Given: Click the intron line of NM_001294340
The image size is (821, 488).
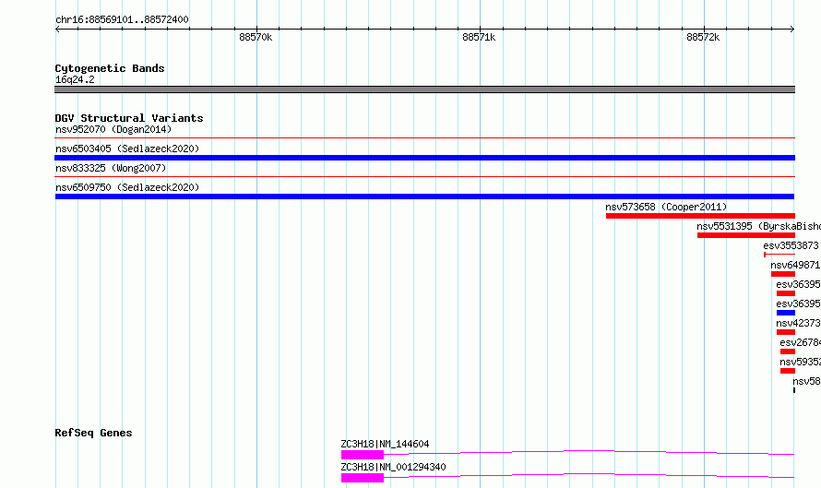Looking at the screenshot, I should coord(589,474).
